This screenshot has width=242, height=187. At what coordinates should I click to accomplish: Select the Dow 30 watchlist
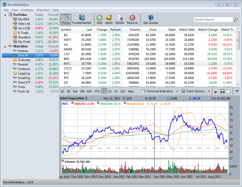(x=31, y=55)
